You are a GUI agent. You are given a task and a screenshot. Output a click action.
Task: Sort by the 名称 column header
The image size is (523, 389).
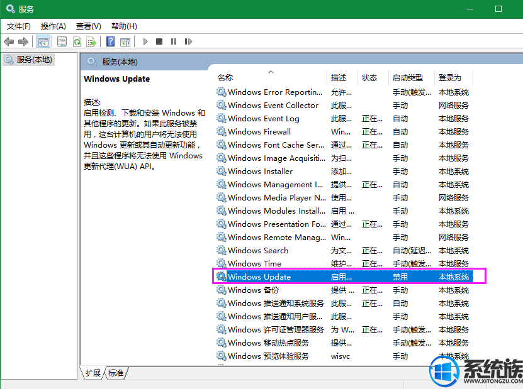coord(225,77)
